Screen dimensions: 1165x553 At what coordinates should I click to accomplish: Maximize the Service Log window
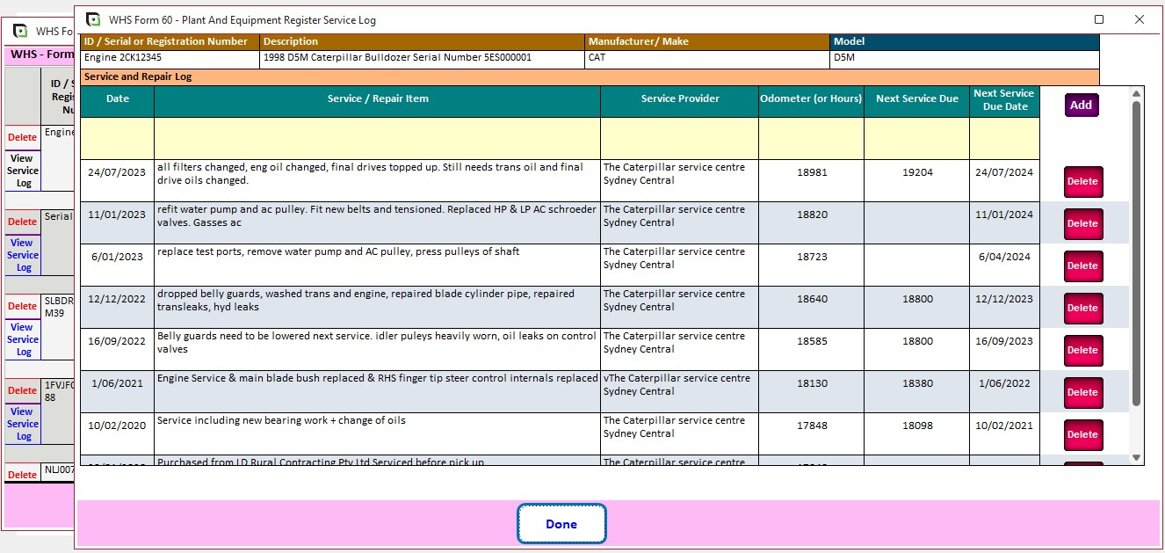point(1099,19)
